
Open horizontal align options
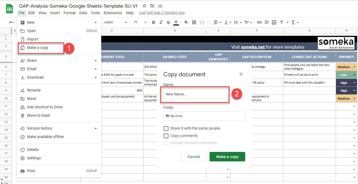pyautogui.click(x=217, y=22)
